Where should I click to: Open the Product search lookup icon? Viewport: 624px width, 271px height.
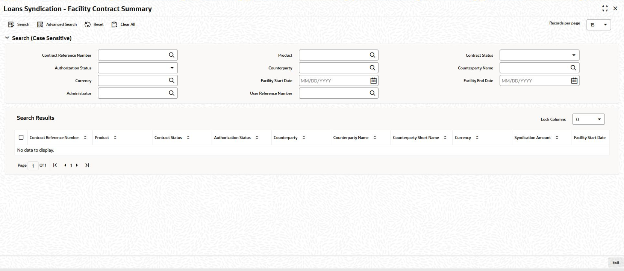pos(372,55)
